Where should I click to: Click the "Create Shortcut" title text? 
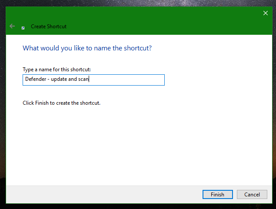point(49,27)
